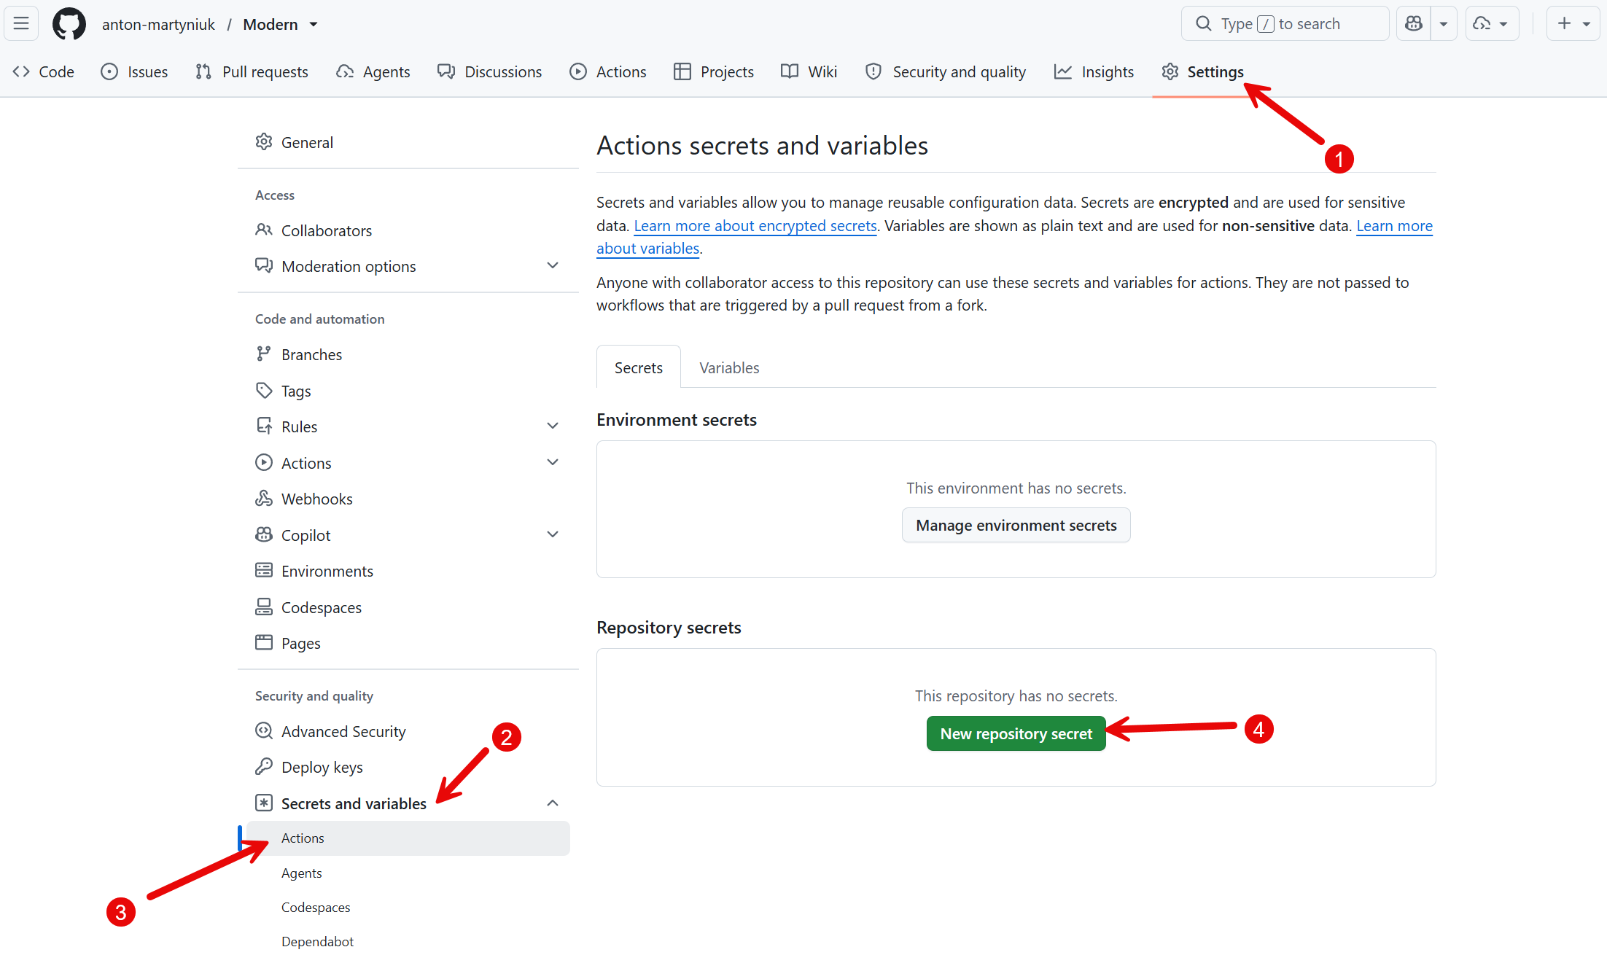Screen dimensions: 1607x955
Task: Open the Actions repository tab
Action: point(608,71)
